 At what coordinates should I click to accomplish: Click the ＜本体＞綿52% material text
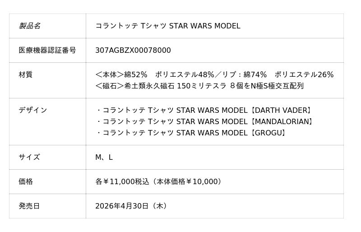tap(121, 74)
